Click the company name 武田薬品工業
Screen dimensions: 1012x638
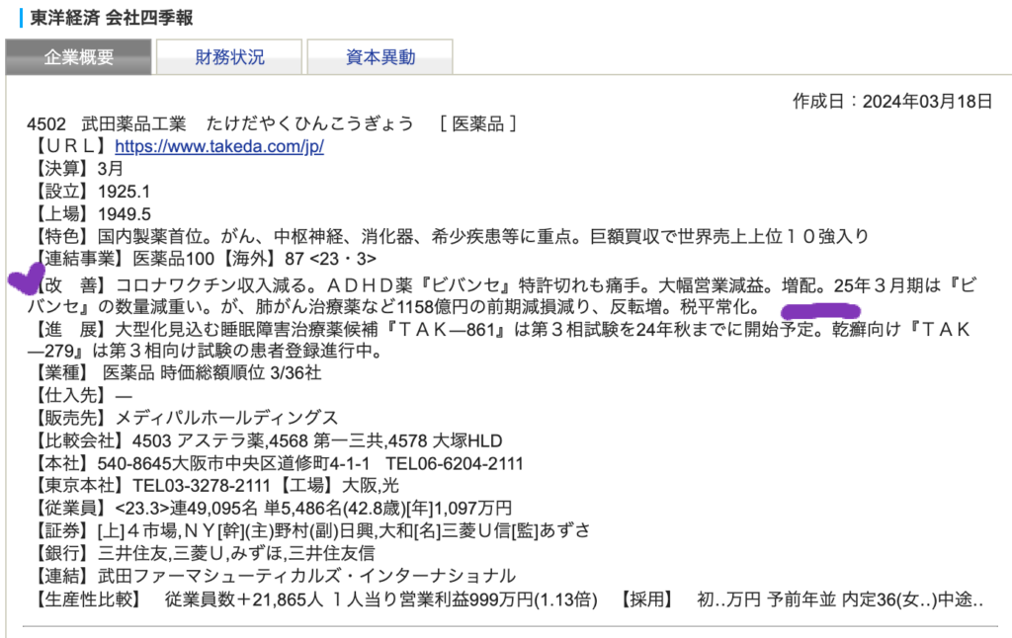(x=133, y=123)
